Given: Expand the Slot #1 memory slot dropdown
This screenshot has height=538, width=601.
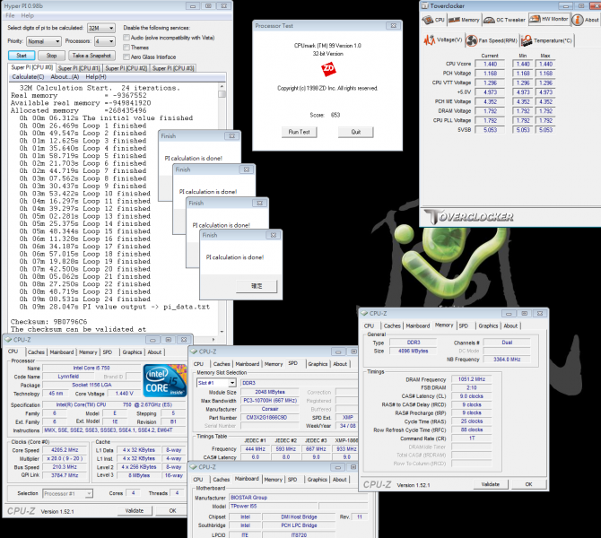Looking at the screenshot, I should tap(213, 383).
